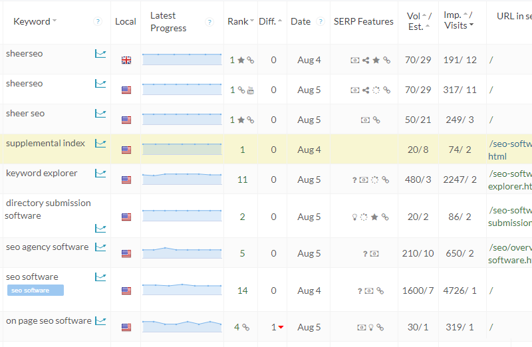Viewport: 532px width, 347px height.
Task: Sort by Diff. column header
Action: (271, 21)
